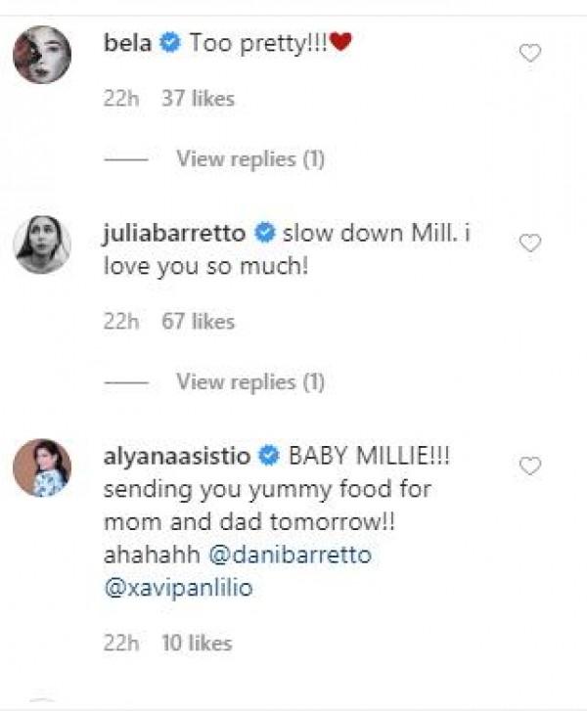Open juliabarretto's profile avatar

[40, 244]
